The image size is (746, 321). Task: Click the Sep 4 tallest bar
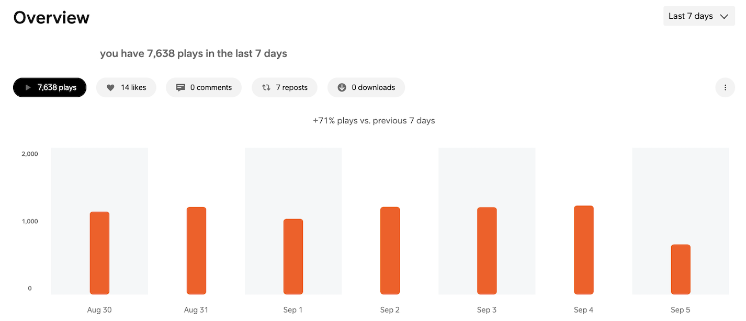point(584,250)
